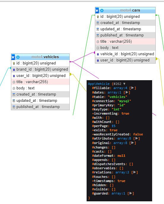
Task: Select vehicles 'user_id : bigint(20) unsigned' row
Action: pos(40,76)
